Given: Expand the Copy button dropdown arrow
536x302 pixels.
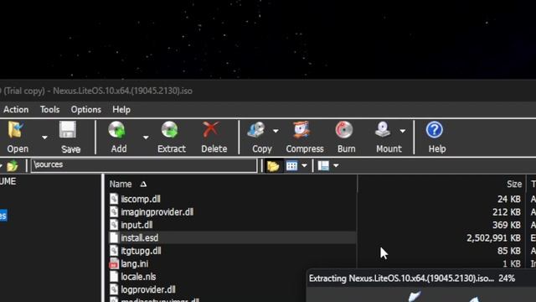Looking at the screenshot, I should pyautogui.click(x=276, y=131).
